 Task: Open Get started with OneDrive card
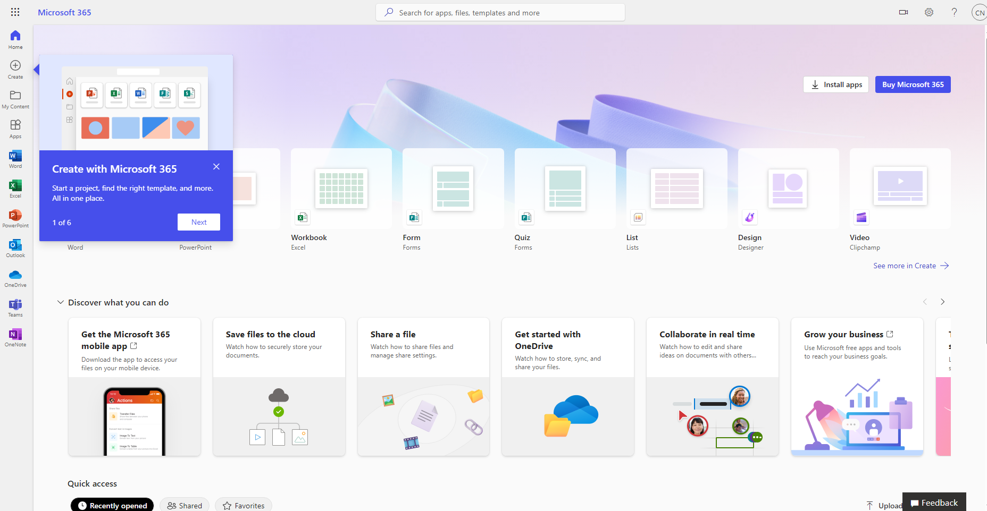tap(568, 387)
